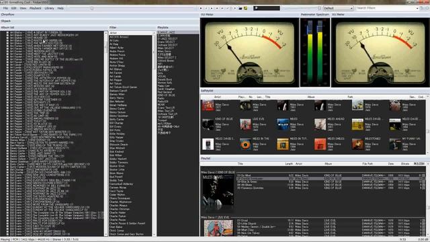Select Art Blakey in the Filter list
430x242 pixels.
pos(116,69)
